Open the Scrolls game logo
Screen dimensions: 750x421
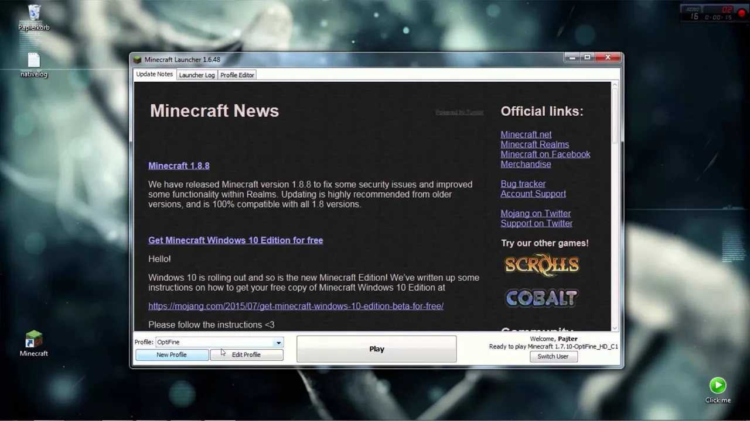point(542,265)
